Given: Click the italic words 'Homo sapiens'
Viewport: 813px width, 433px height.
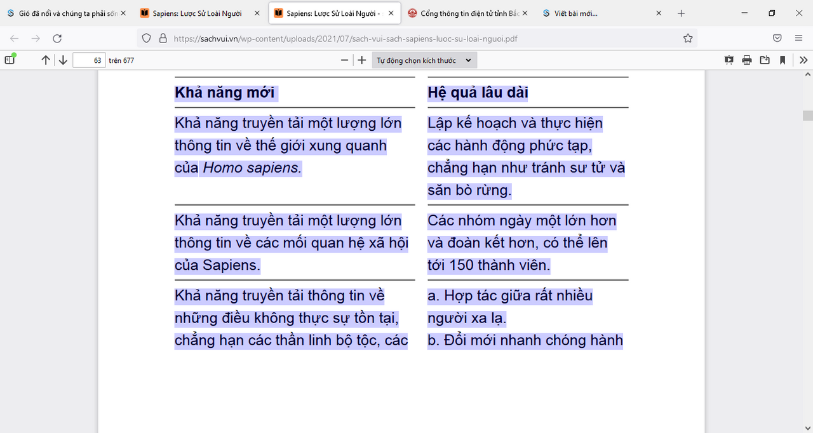Looking at the screenshot, I should 252,168.
